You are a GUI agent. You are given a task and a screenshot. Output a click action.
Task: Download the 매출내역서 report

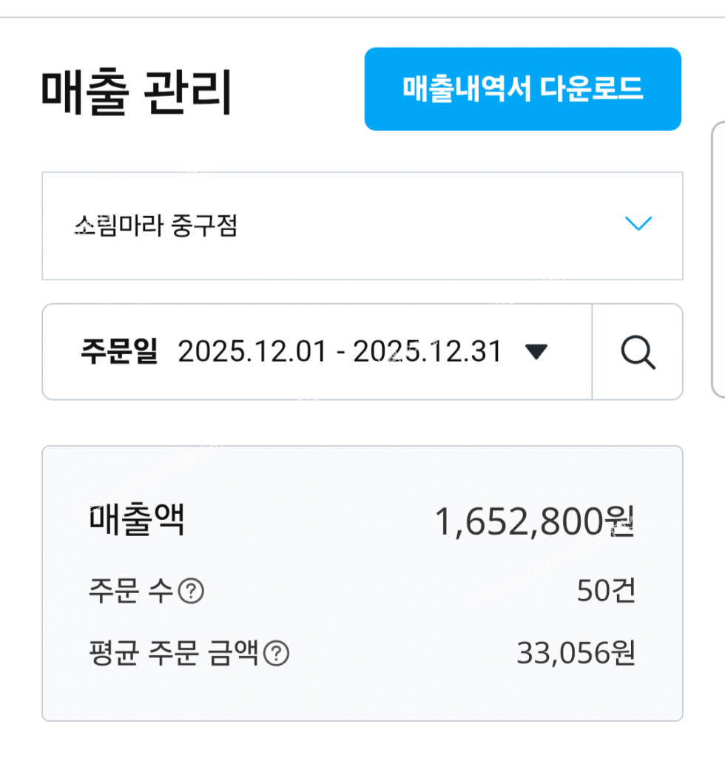tap(523, 89)
